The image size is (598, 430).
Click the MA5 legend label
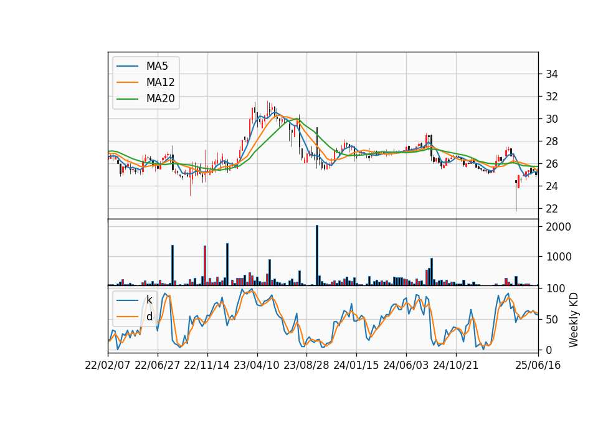[x=157, y=66]
